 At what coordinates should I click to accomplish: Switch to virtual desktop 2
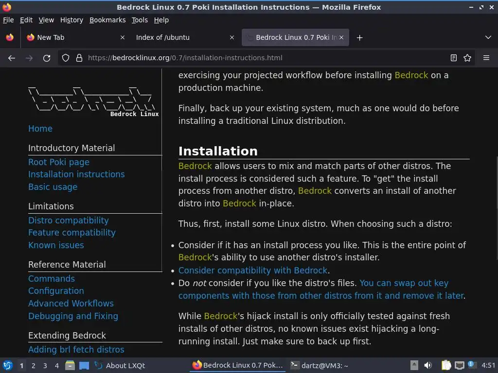coord(34,366)
